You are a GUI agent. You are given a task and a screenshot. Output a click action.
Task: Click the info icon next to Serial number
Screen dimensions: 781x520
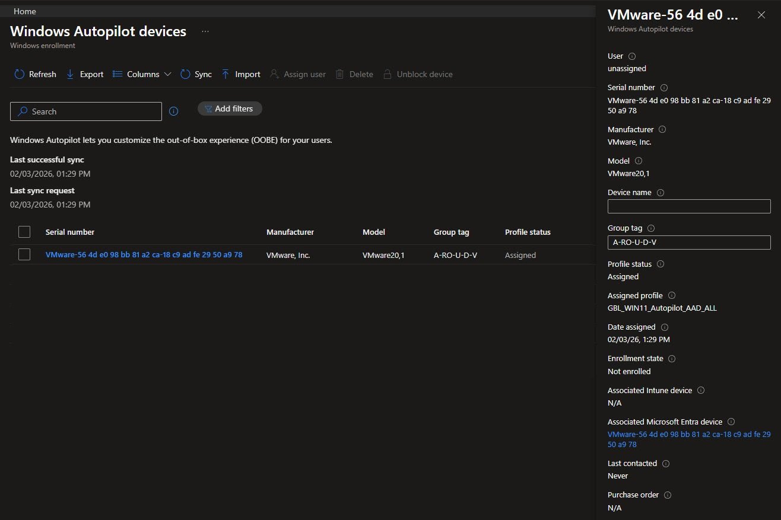[664, 88]
